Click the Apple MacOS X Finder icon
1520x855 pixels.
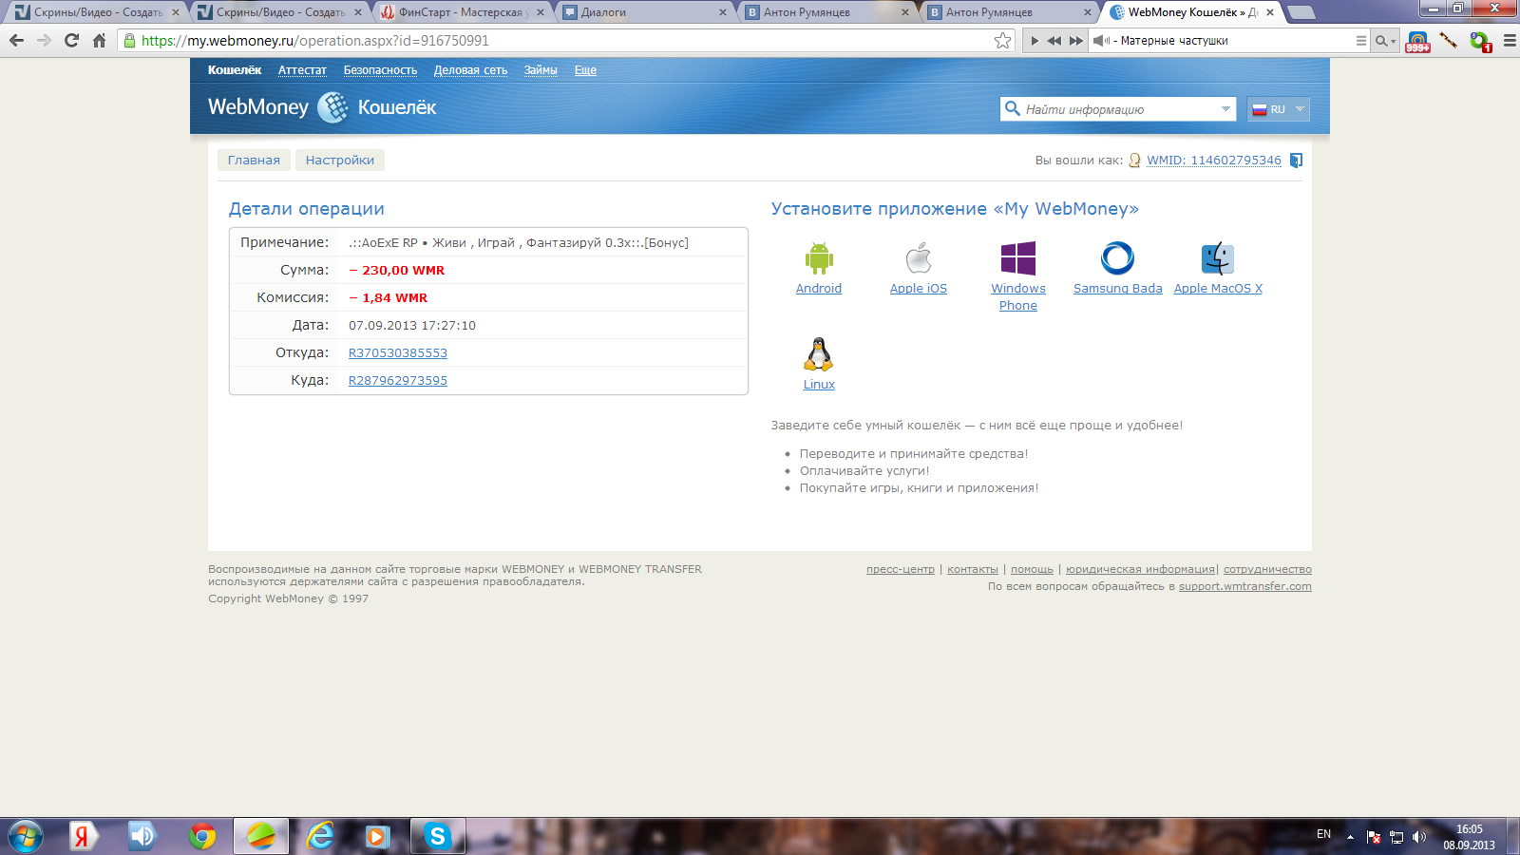click(1217, 258)
